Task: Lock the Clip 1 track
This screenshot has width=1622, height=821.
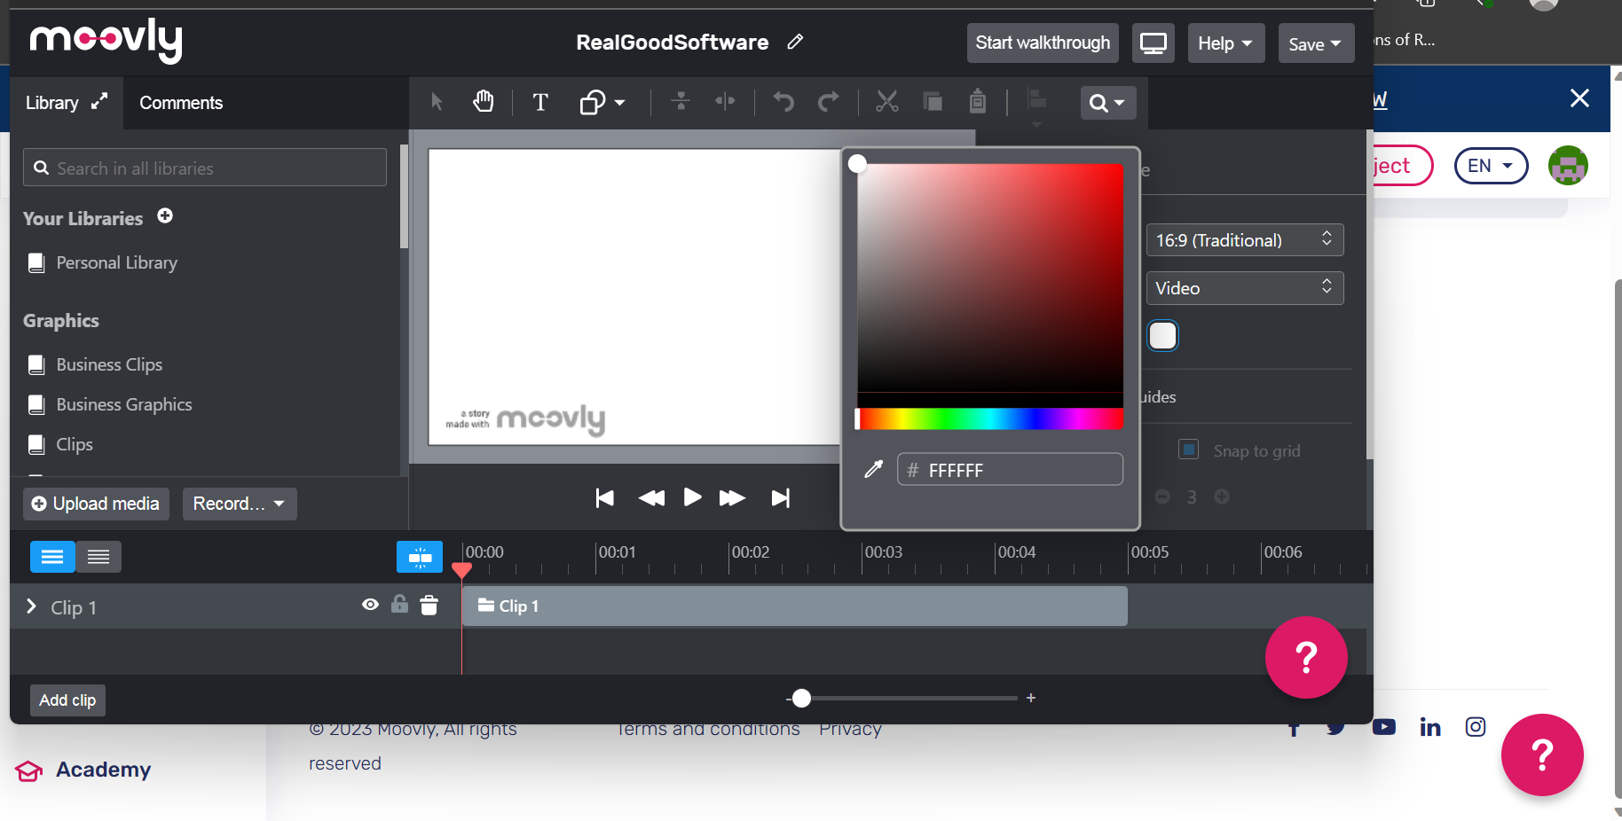Action: 399,604
